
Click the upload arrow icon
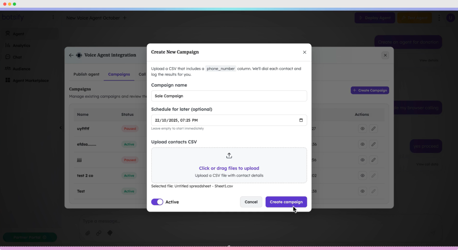pos(229,156)
